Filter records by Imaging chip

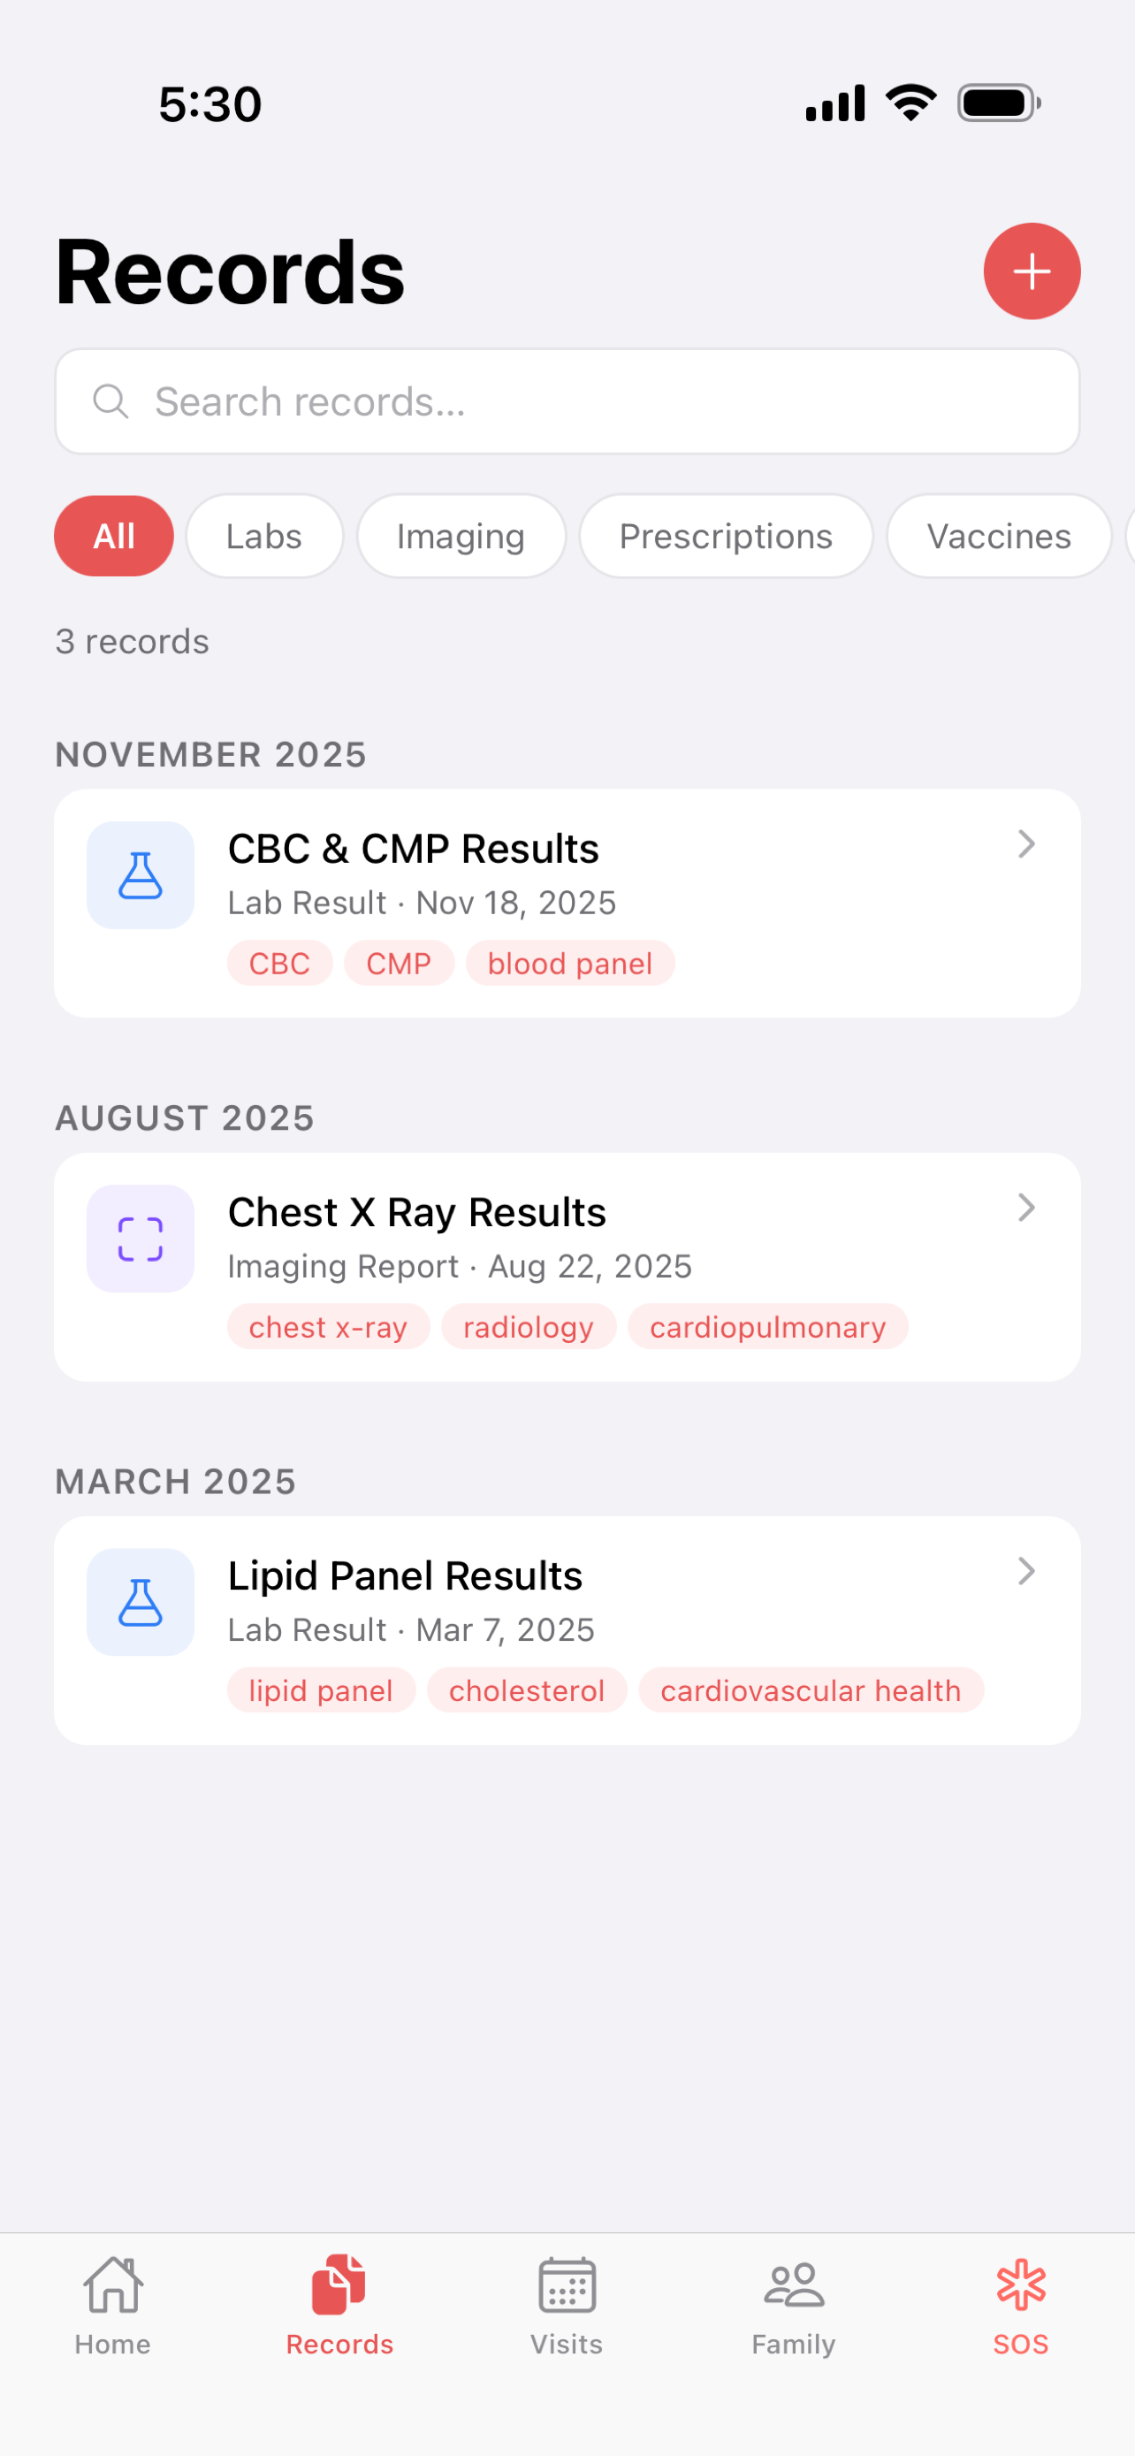click(x=461, y=536)
